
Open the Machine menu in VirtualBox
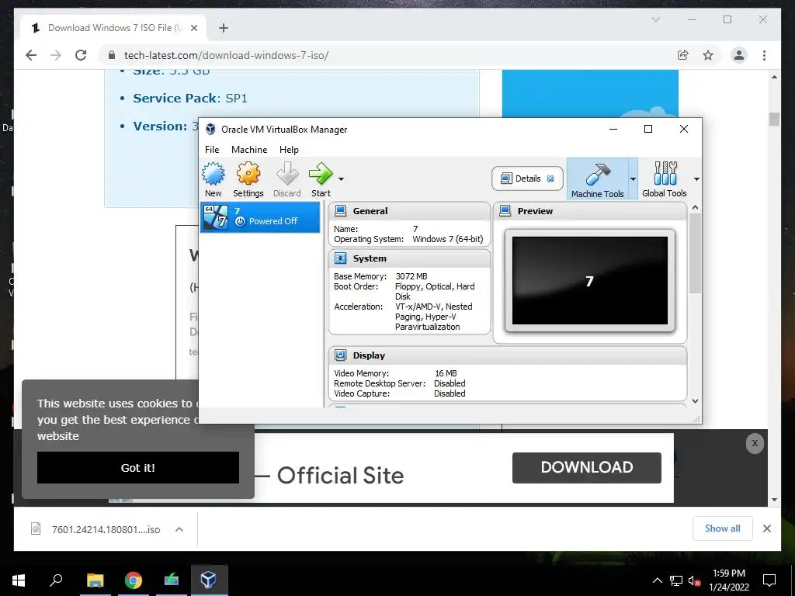click(249, 150)
